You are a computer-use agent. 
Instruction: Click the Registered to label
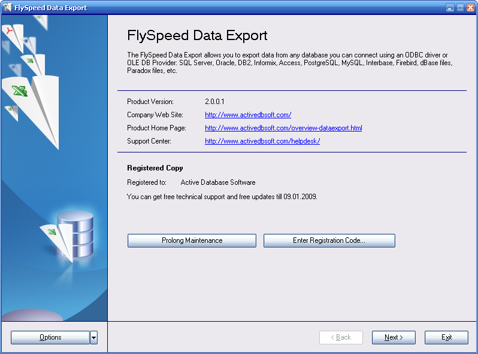(x=147, y=182)
